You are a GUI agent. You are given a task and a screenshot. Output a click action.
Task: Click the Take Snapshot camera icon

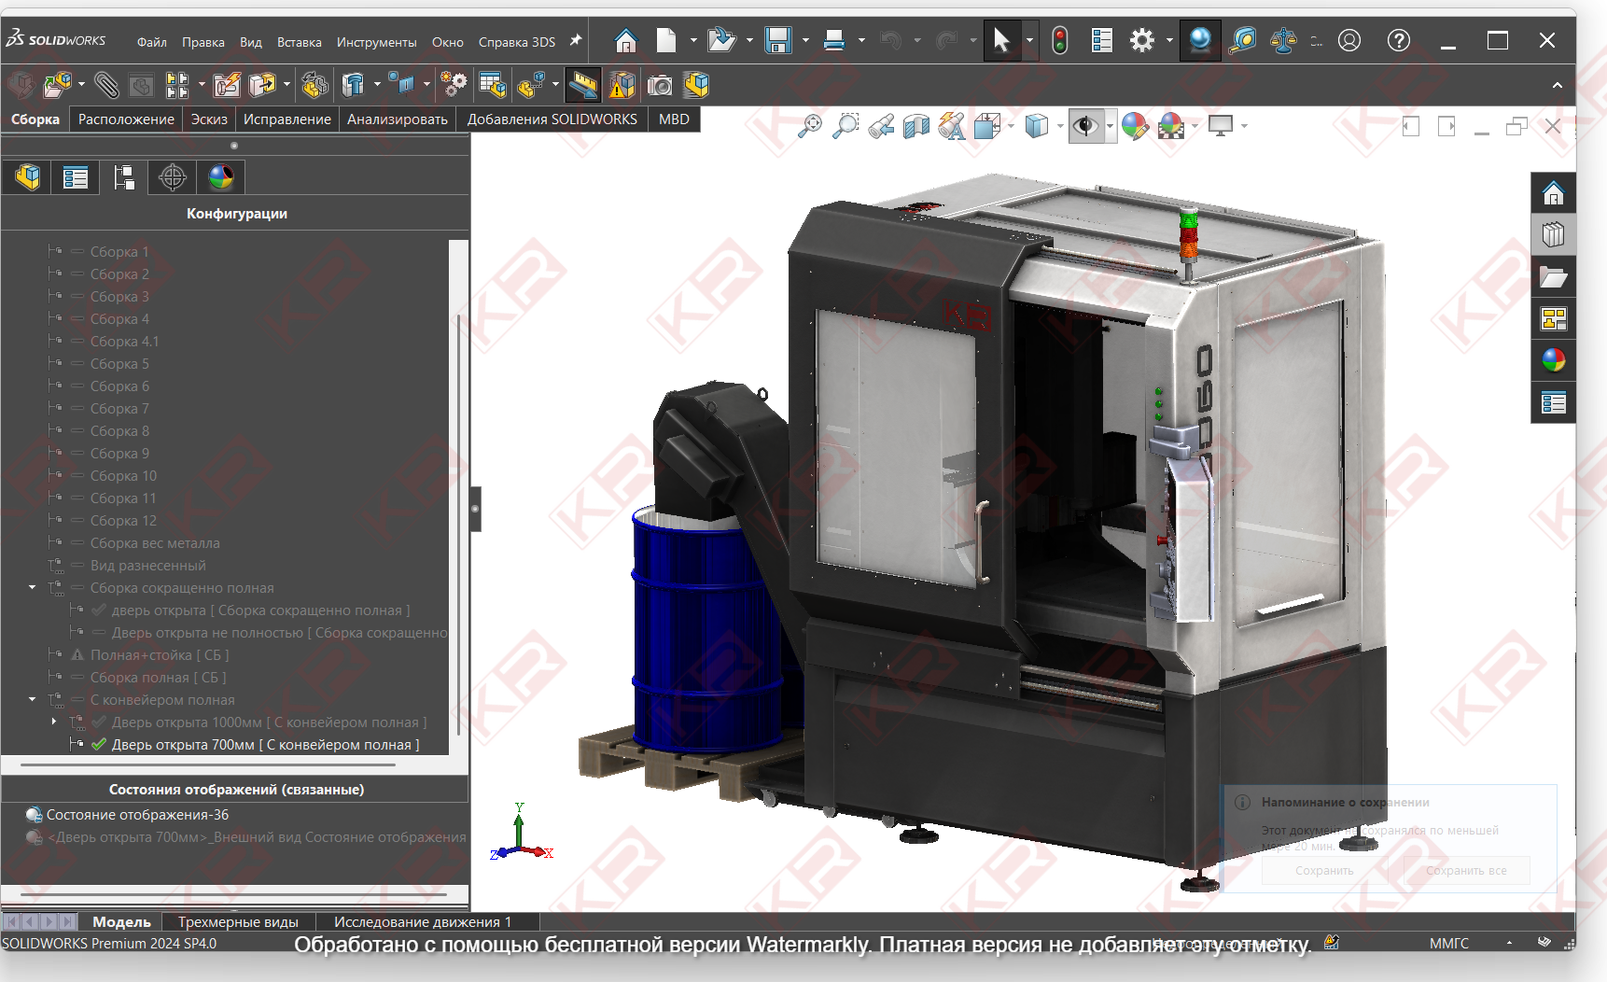pyautogui.click(x=660, y=86)
